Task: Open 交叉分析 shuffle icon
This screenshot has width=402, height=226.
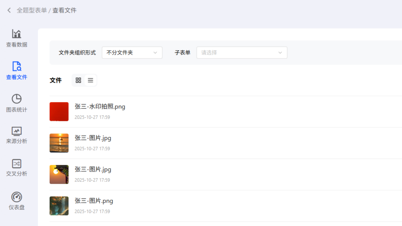Action: 17,164
